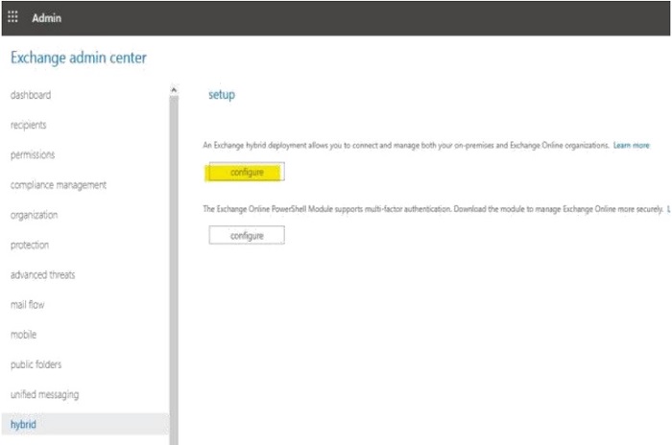This screenshot has width=672, height=445.
Task: Go to mail flow
Action: point(28,305)
